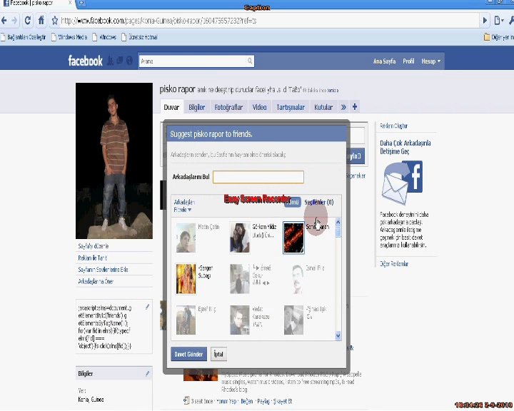Open Daha Çok Arkadaşınla İletişime Geç link
Image resolution: width=514 pixels, height=411 pixels.
point(405,147)
